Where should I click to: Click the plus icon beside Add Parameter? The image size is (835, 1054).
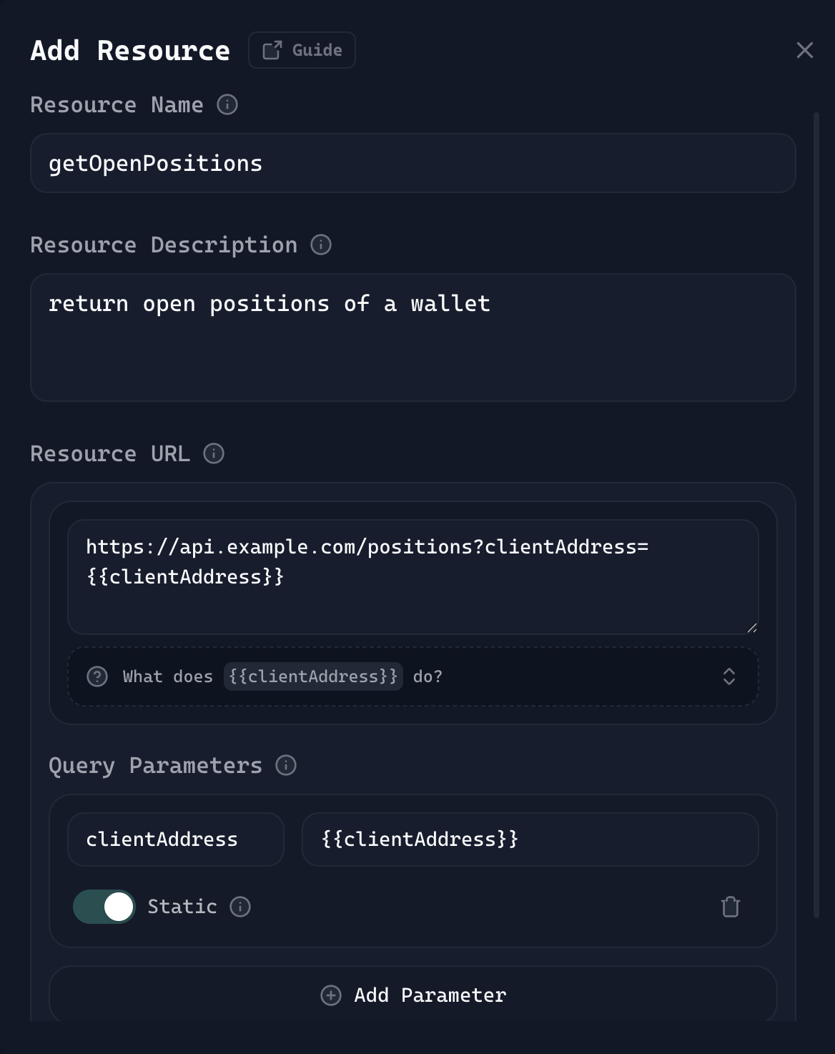point(331,995)
